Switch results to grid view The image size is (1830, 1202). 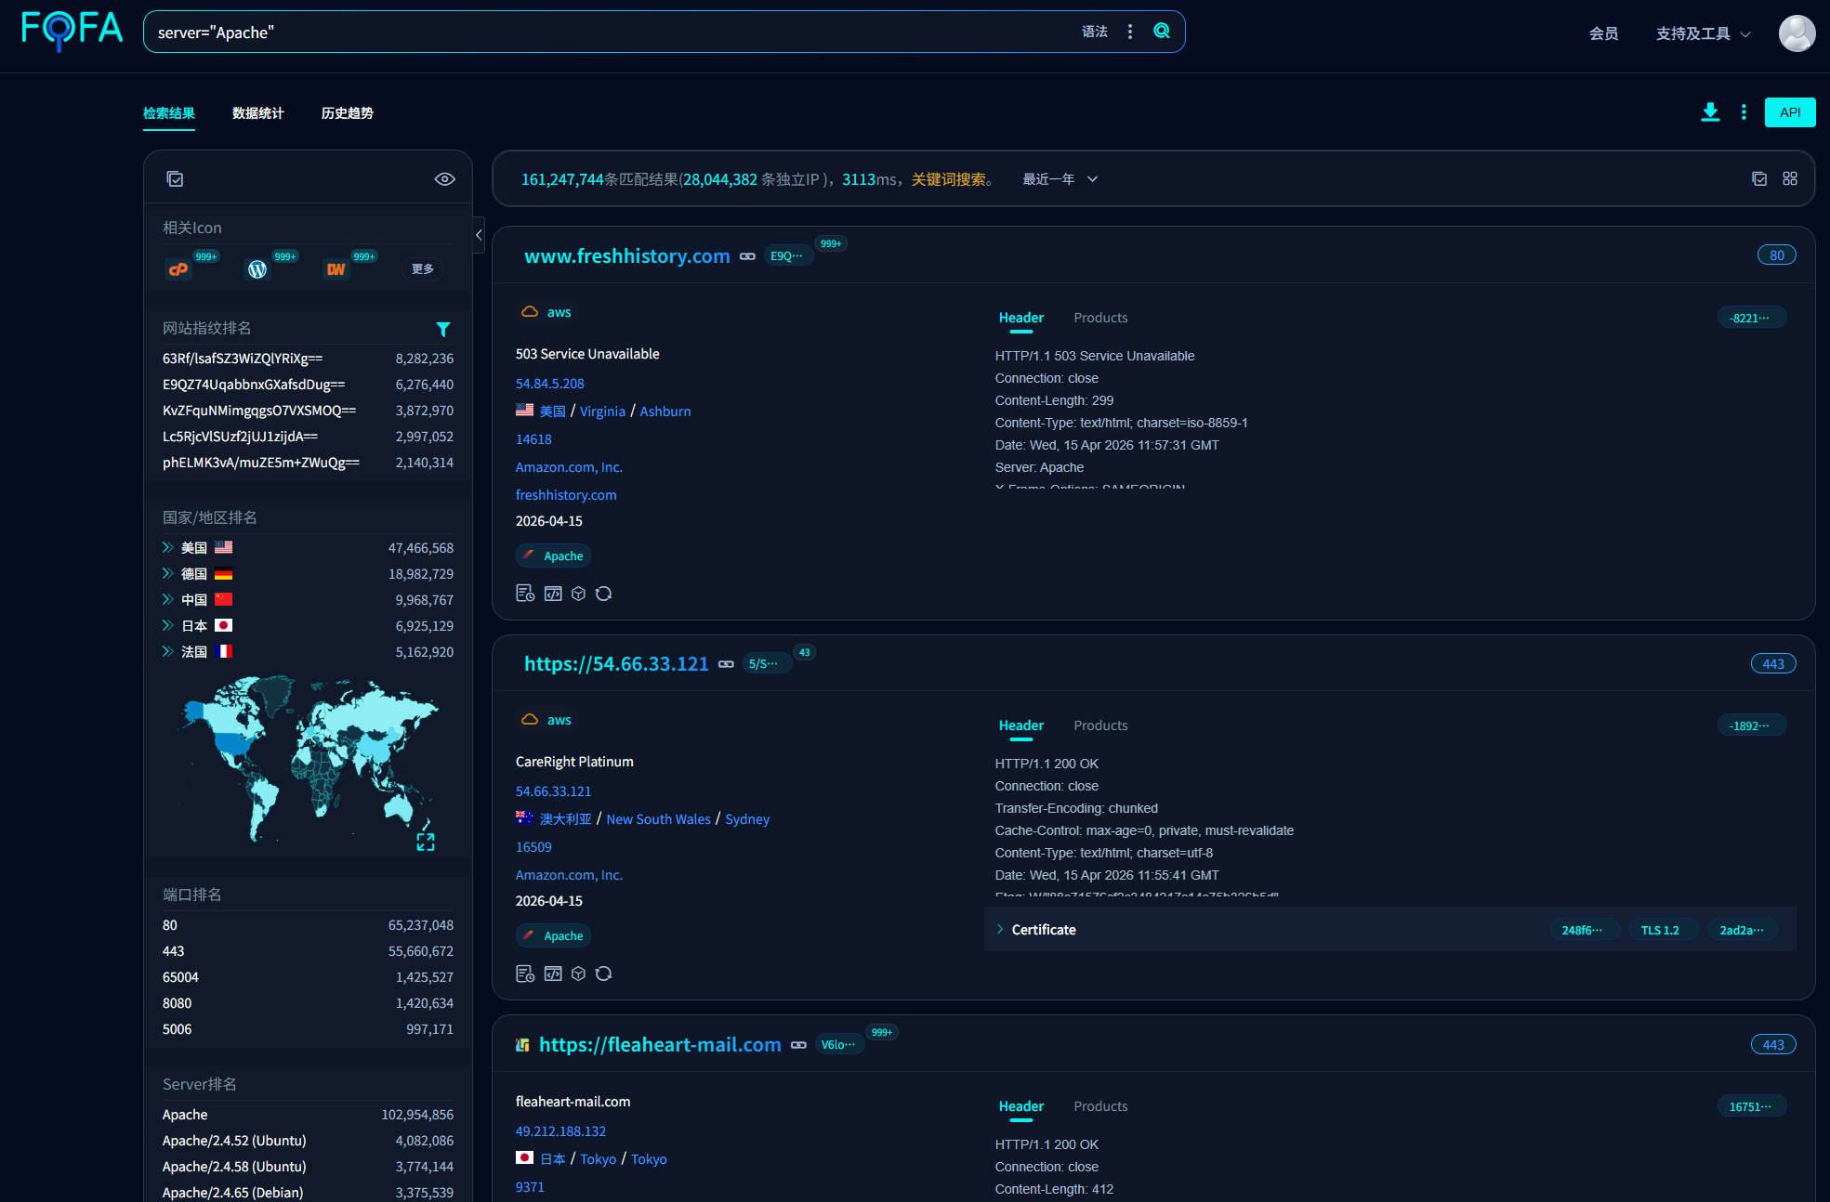click(x=1790, y=178)
